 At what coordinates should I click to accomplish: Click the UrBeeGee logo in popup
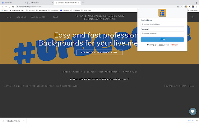pos(162,13)
